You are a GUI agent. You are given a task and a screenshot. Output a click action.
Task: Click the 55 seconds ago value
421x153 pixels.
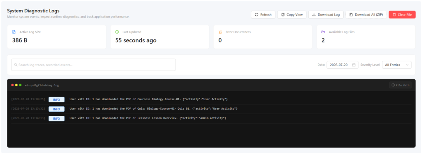[x=136, y=40]
